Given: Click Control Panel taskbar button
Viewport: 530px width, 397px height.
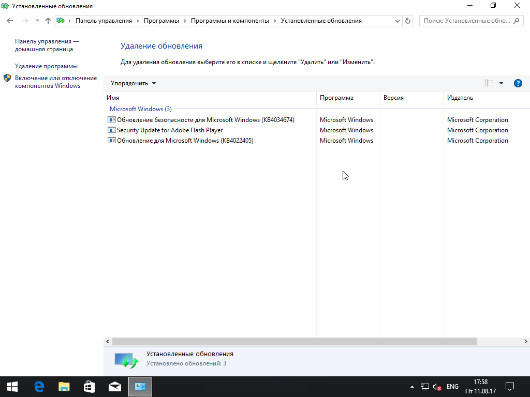Looking at the screenshot, I should (x=140, y=387).
